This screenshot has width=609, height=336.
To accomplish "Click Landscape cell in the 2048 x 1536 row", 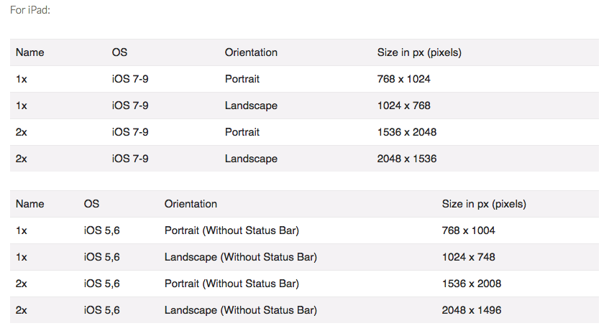I will (251, 159).
